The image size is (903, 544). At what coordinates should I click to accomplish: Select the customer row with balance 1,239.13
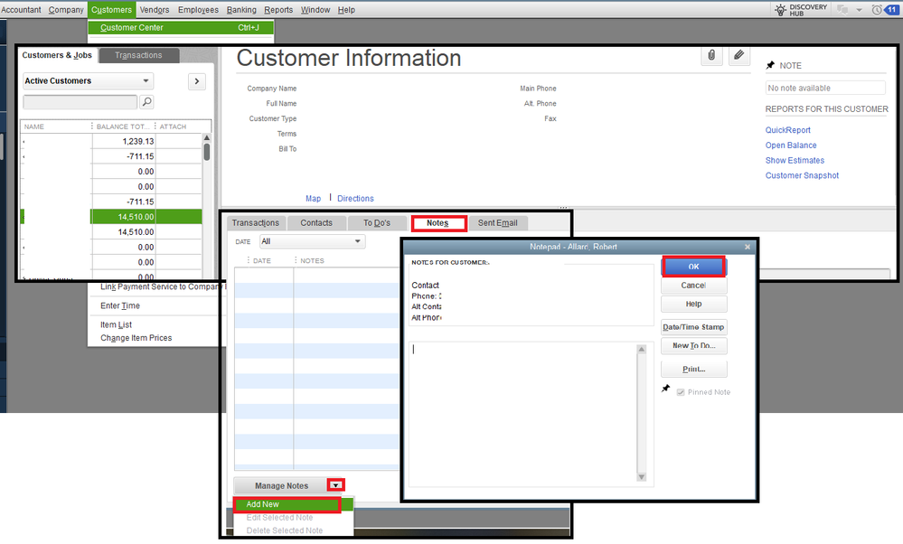[112, 141]
